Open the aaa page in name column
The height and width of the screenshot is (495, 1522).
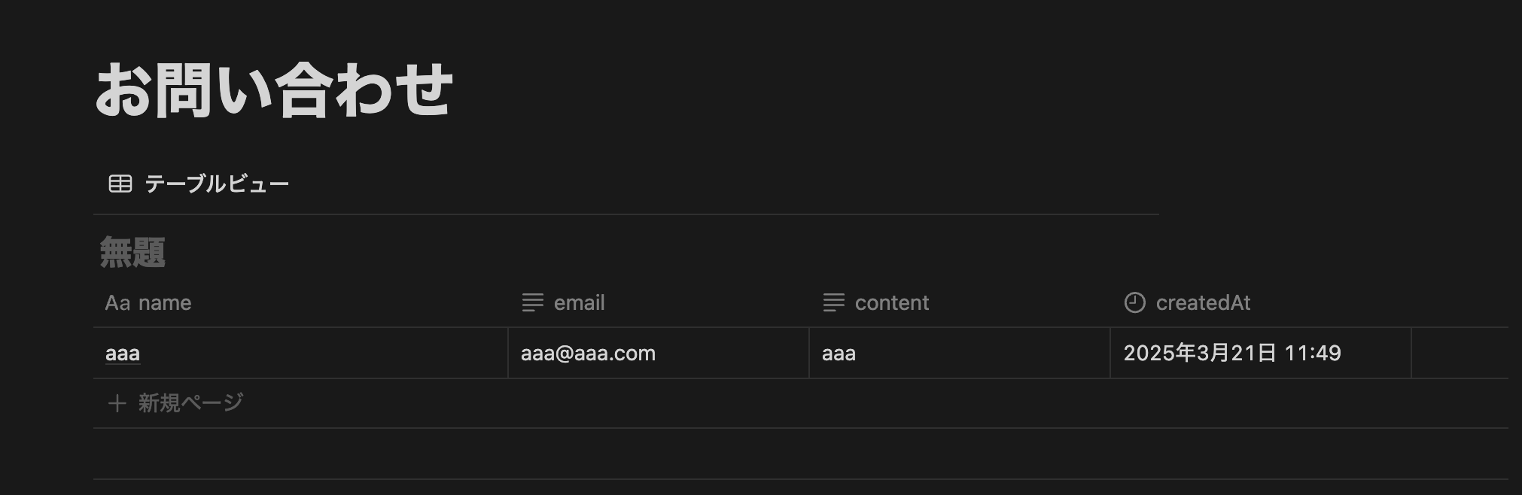tap(123, 354)
